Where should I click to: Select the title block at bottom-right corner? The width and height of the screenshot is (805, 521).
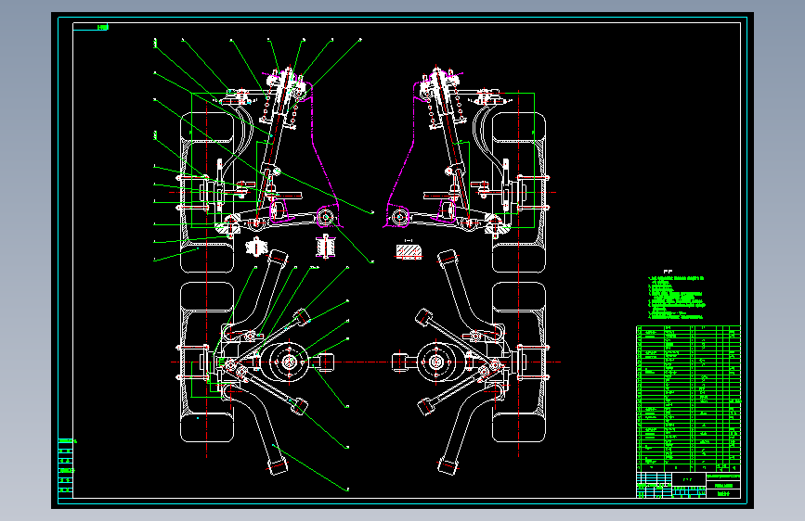click(x=688, y=485)
